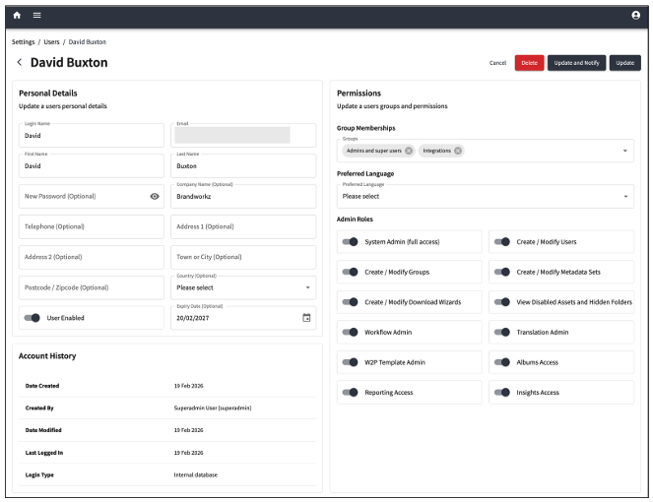
Task: Click the Superadmin User (superadmin) value
Action: (213, 408)
